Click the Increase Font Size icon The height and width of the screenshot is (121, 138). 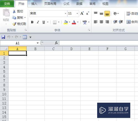coord(82,13)
